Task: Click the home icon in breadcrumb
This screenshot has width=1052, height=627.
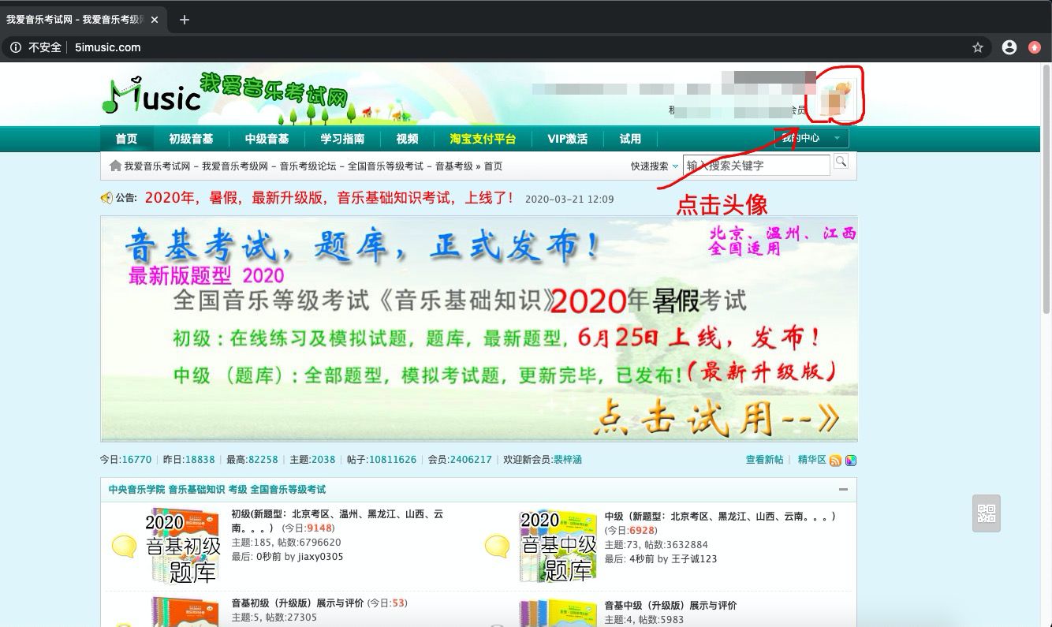Action: coord(115,166)
